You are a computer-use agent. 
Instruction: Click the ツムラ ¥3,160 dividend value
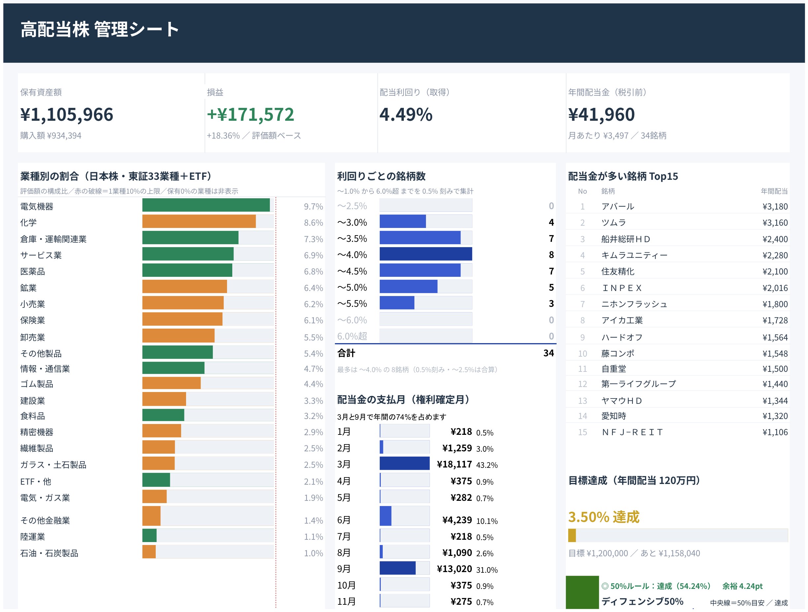[x=775, y=222]
